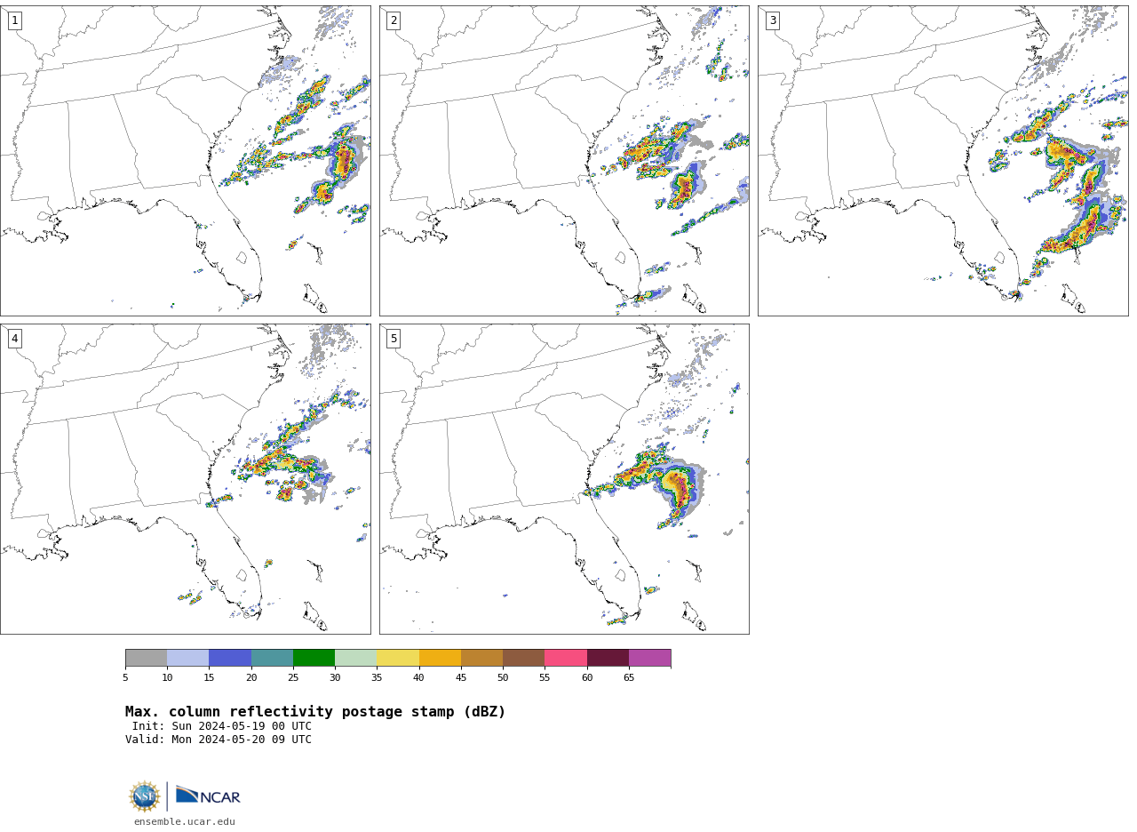Open ensemble member 2 reflectivity map
This screenshot has width=1137, height=832.
point(564,161)
